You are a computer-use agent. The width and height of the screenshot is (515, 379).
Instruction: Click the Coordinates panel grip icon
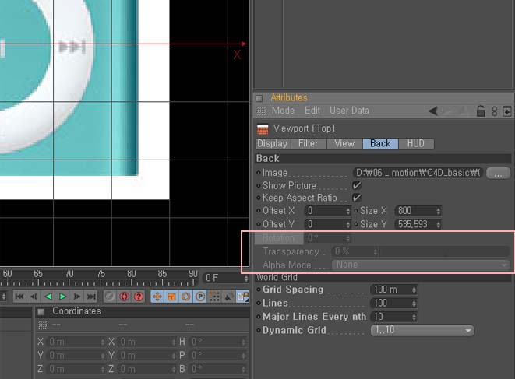click(41, 311)
